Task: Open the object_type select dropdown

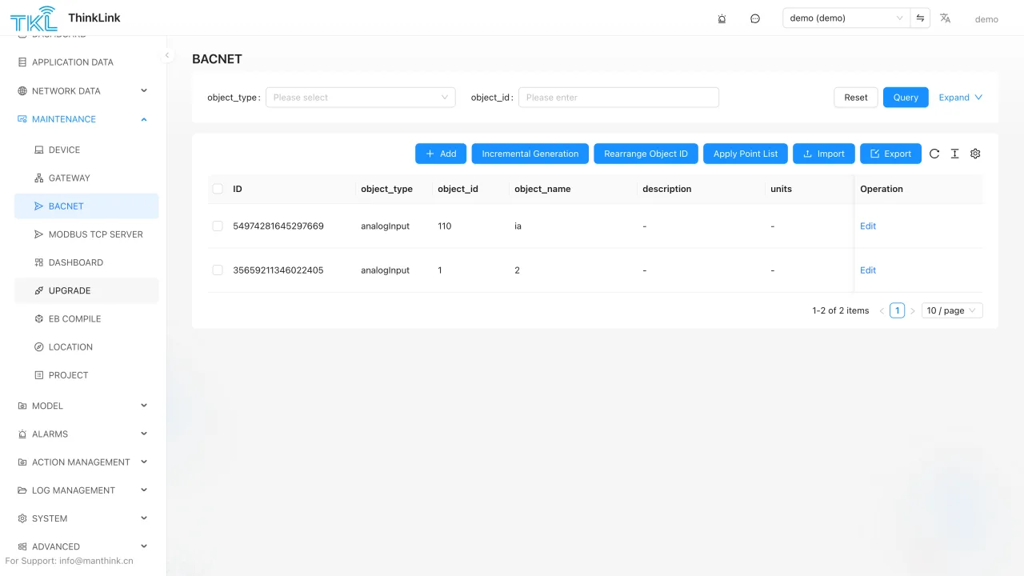Action: tap(360, 98)
